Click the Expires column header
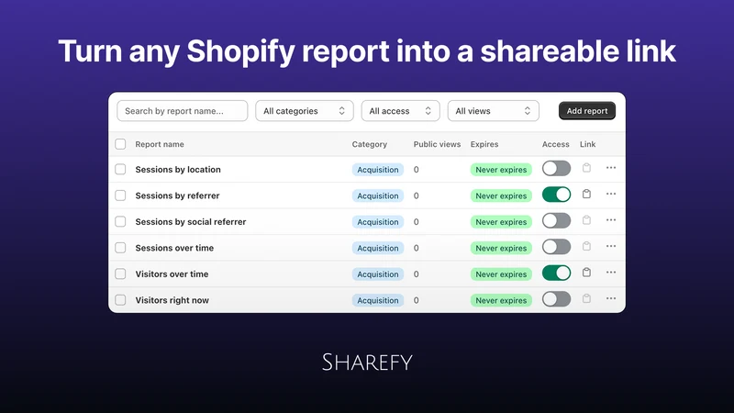The image size is (734, 413). click(x=484, y=144)
